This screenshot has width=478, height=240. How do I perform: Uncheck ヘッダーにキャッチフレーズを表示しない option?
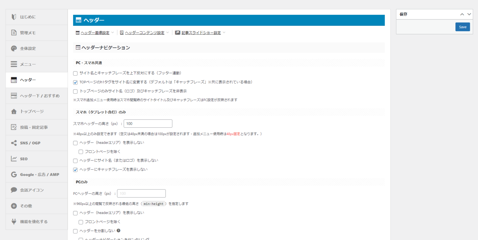coord(75,170)
